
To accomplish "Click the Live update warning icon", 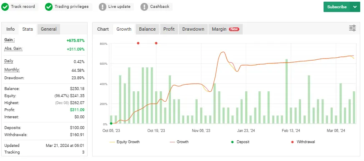I will tap(103, 7).
